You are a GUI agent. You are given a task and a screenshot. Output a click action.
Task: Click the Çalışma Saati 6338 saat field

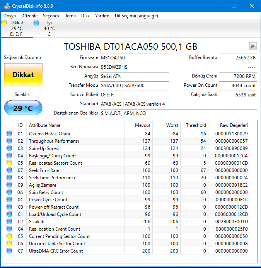(x=238, y=94)
